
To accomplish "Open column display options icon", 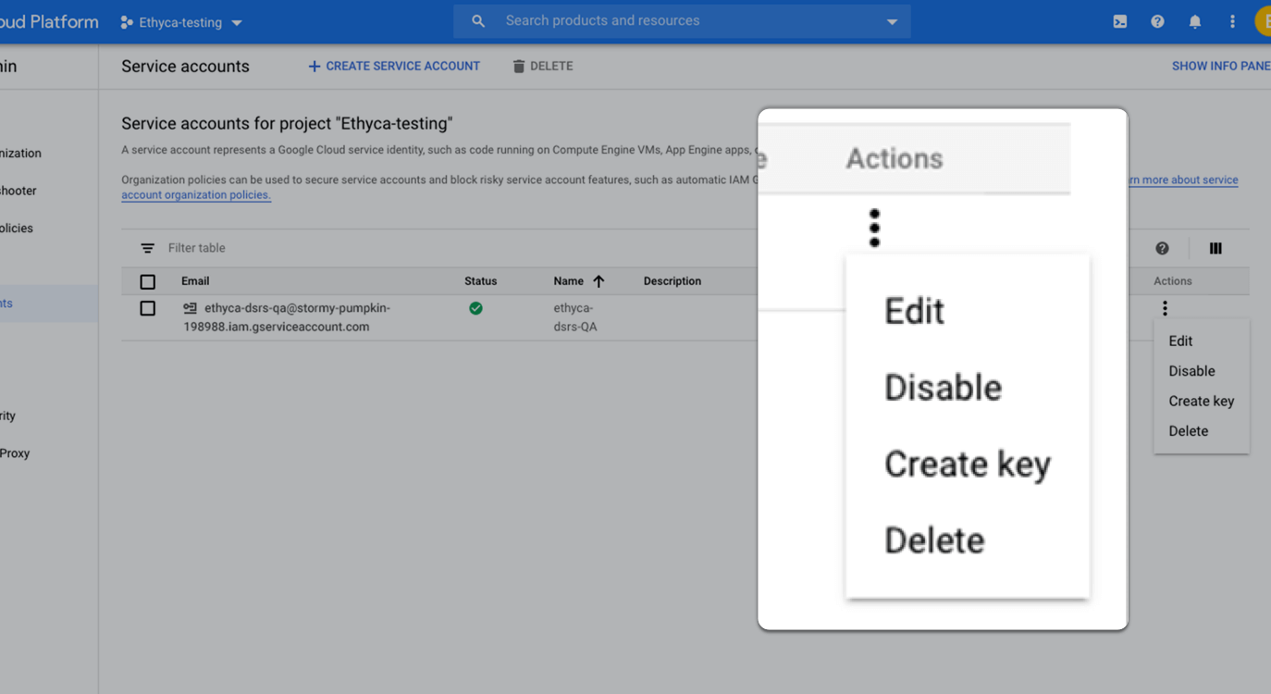I will (1215, 248).
